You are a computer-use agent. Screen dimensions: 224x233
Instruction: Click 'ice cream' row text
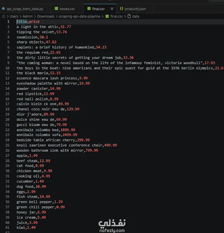[x=26, y=217]
